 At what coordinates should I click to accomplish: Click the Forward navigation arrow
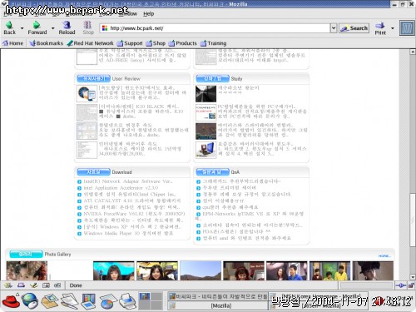[x=37, y=27]
